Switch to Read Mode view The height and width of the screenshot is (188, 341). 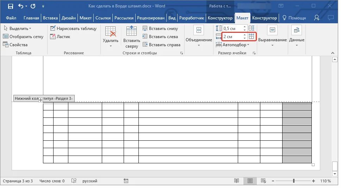[236, 181]
